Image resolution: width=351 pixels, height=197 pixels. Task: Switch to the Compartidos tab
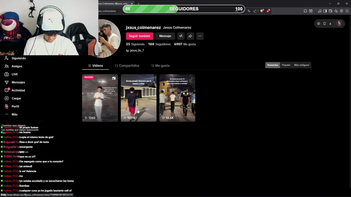click(x=127, y=66)
